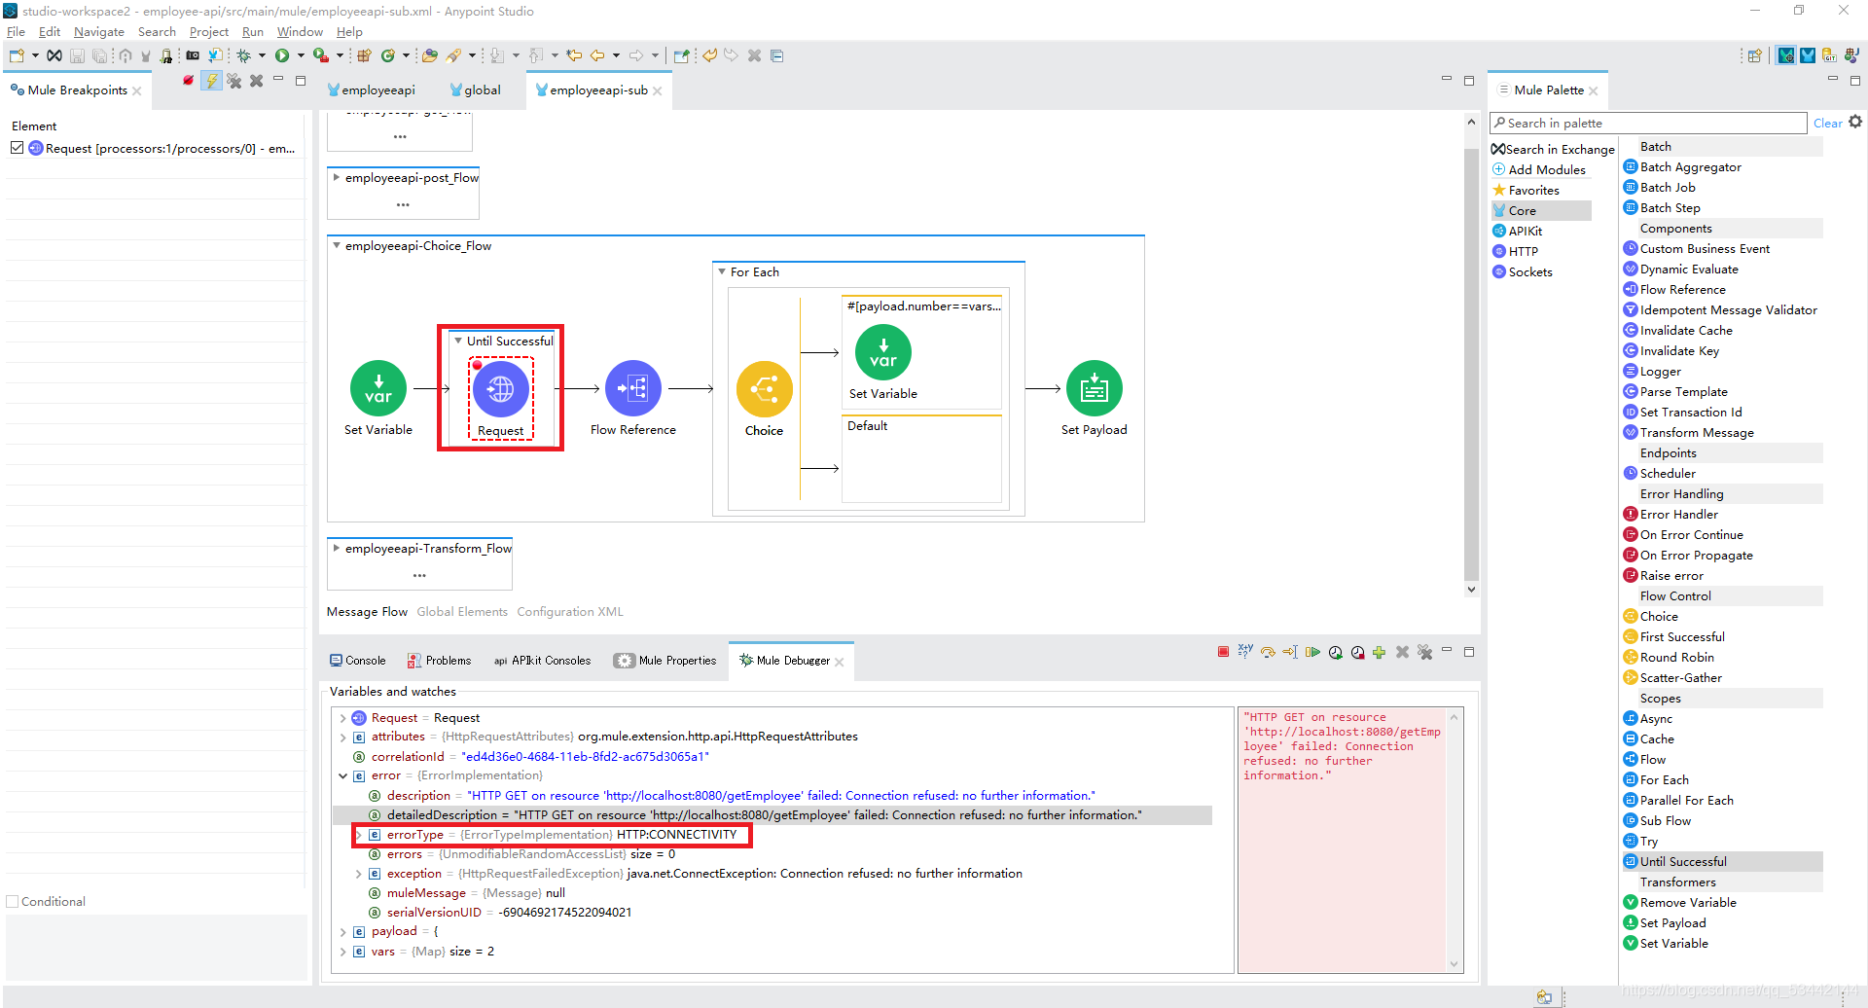
Task: Resume debugger execution
Action: pos(1312,652)
